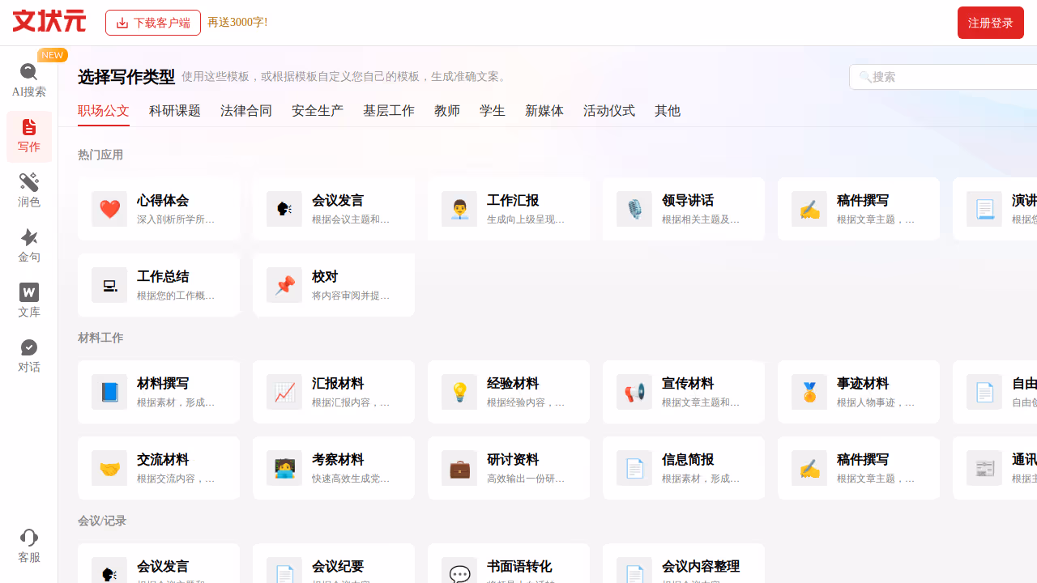The width and height of the screenshot is (1037, 583).
Task: Switch to the 学生 tab
Action: point(493,111)
